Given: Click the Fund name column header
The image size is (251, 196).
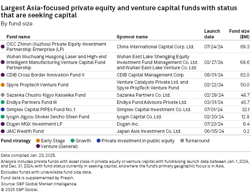Looking at the screenshot, I should pos(18,37).
